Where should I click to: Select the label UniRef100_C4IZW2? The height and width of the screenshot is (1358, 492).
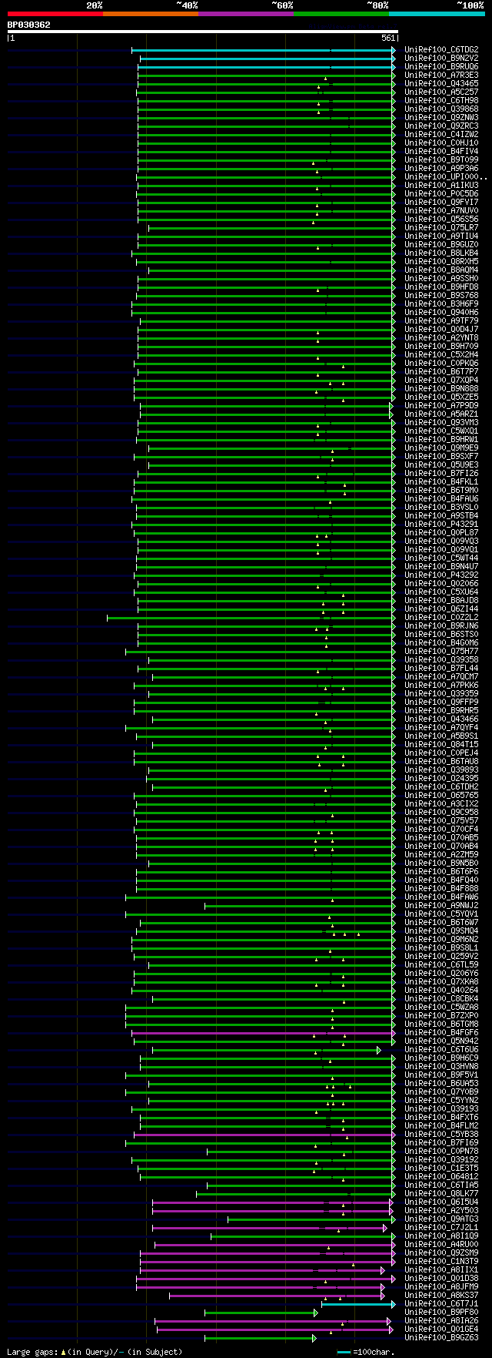click(441, 134)
